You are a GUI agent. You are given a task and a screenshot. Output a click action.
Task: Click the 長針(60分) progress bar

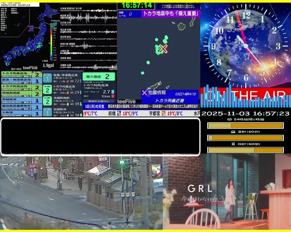pyautogui.click(x=245, y=138)
